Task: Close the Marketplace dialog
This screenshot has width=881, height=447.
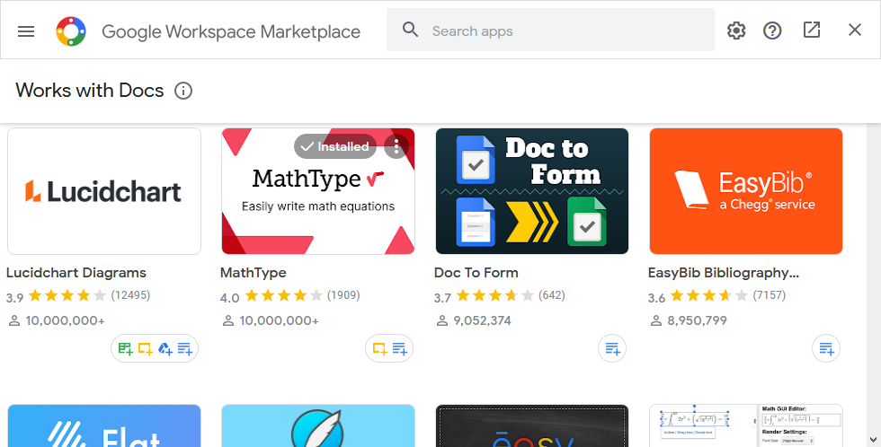Action: (x=855, y=31)
